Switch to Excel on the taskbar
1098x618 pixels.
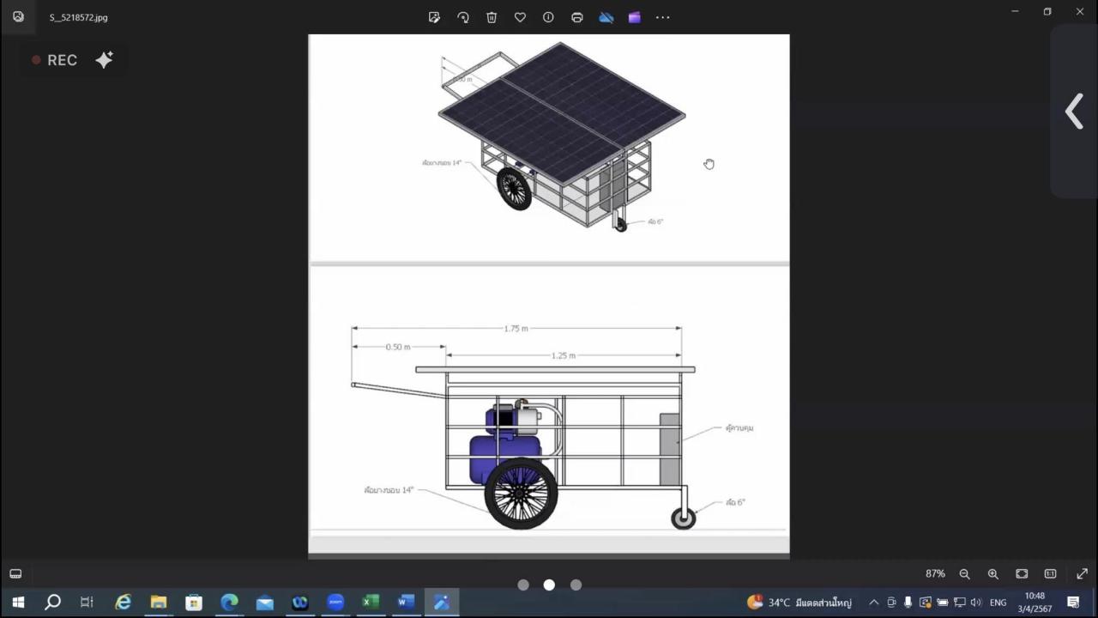click(371, 603)
